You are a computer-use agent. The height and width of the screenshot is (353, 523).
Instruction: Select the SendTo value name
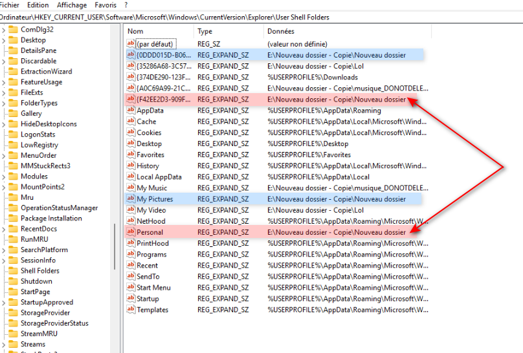[x=148, y=277]
